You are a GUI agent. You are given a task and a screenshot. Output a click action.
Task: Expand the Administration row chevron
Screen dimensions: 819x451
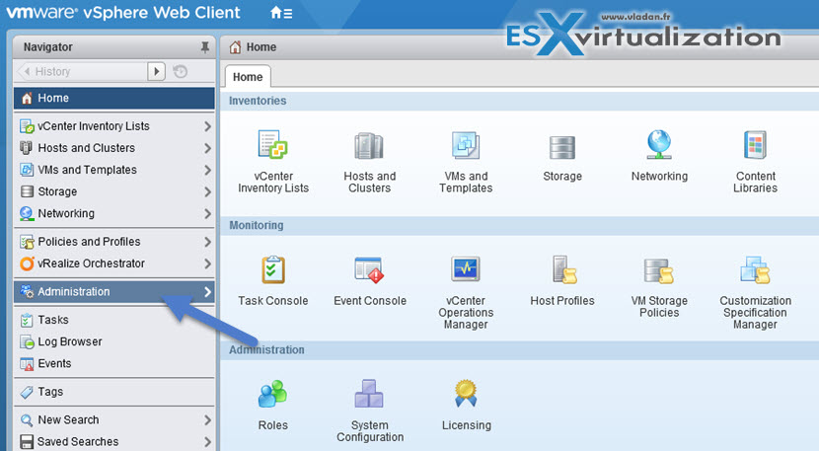[207, 292]
